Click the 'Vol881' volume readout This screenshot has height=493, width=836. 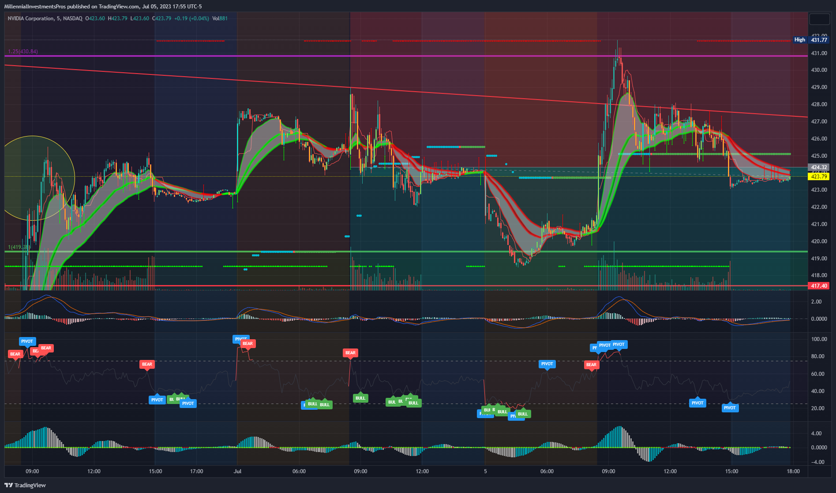click(x=220, y=19)
